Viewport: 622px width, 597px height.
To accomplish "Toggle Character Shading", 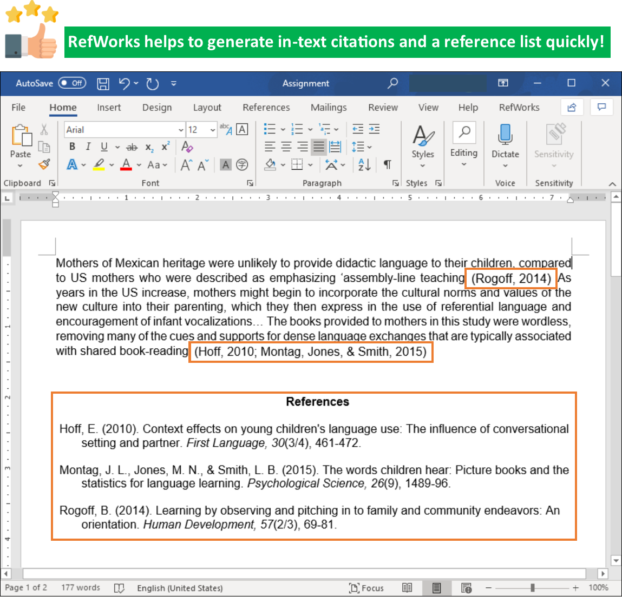I will pos(226,165).
